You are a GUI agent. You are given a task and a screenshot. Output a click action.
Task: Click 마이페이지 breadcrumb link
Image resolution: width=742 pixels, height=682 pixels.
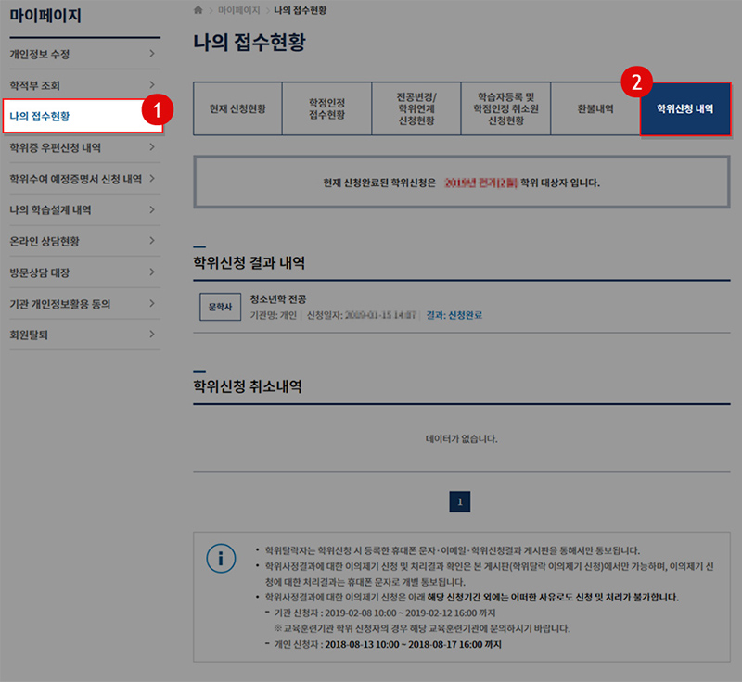pos(238,10)
